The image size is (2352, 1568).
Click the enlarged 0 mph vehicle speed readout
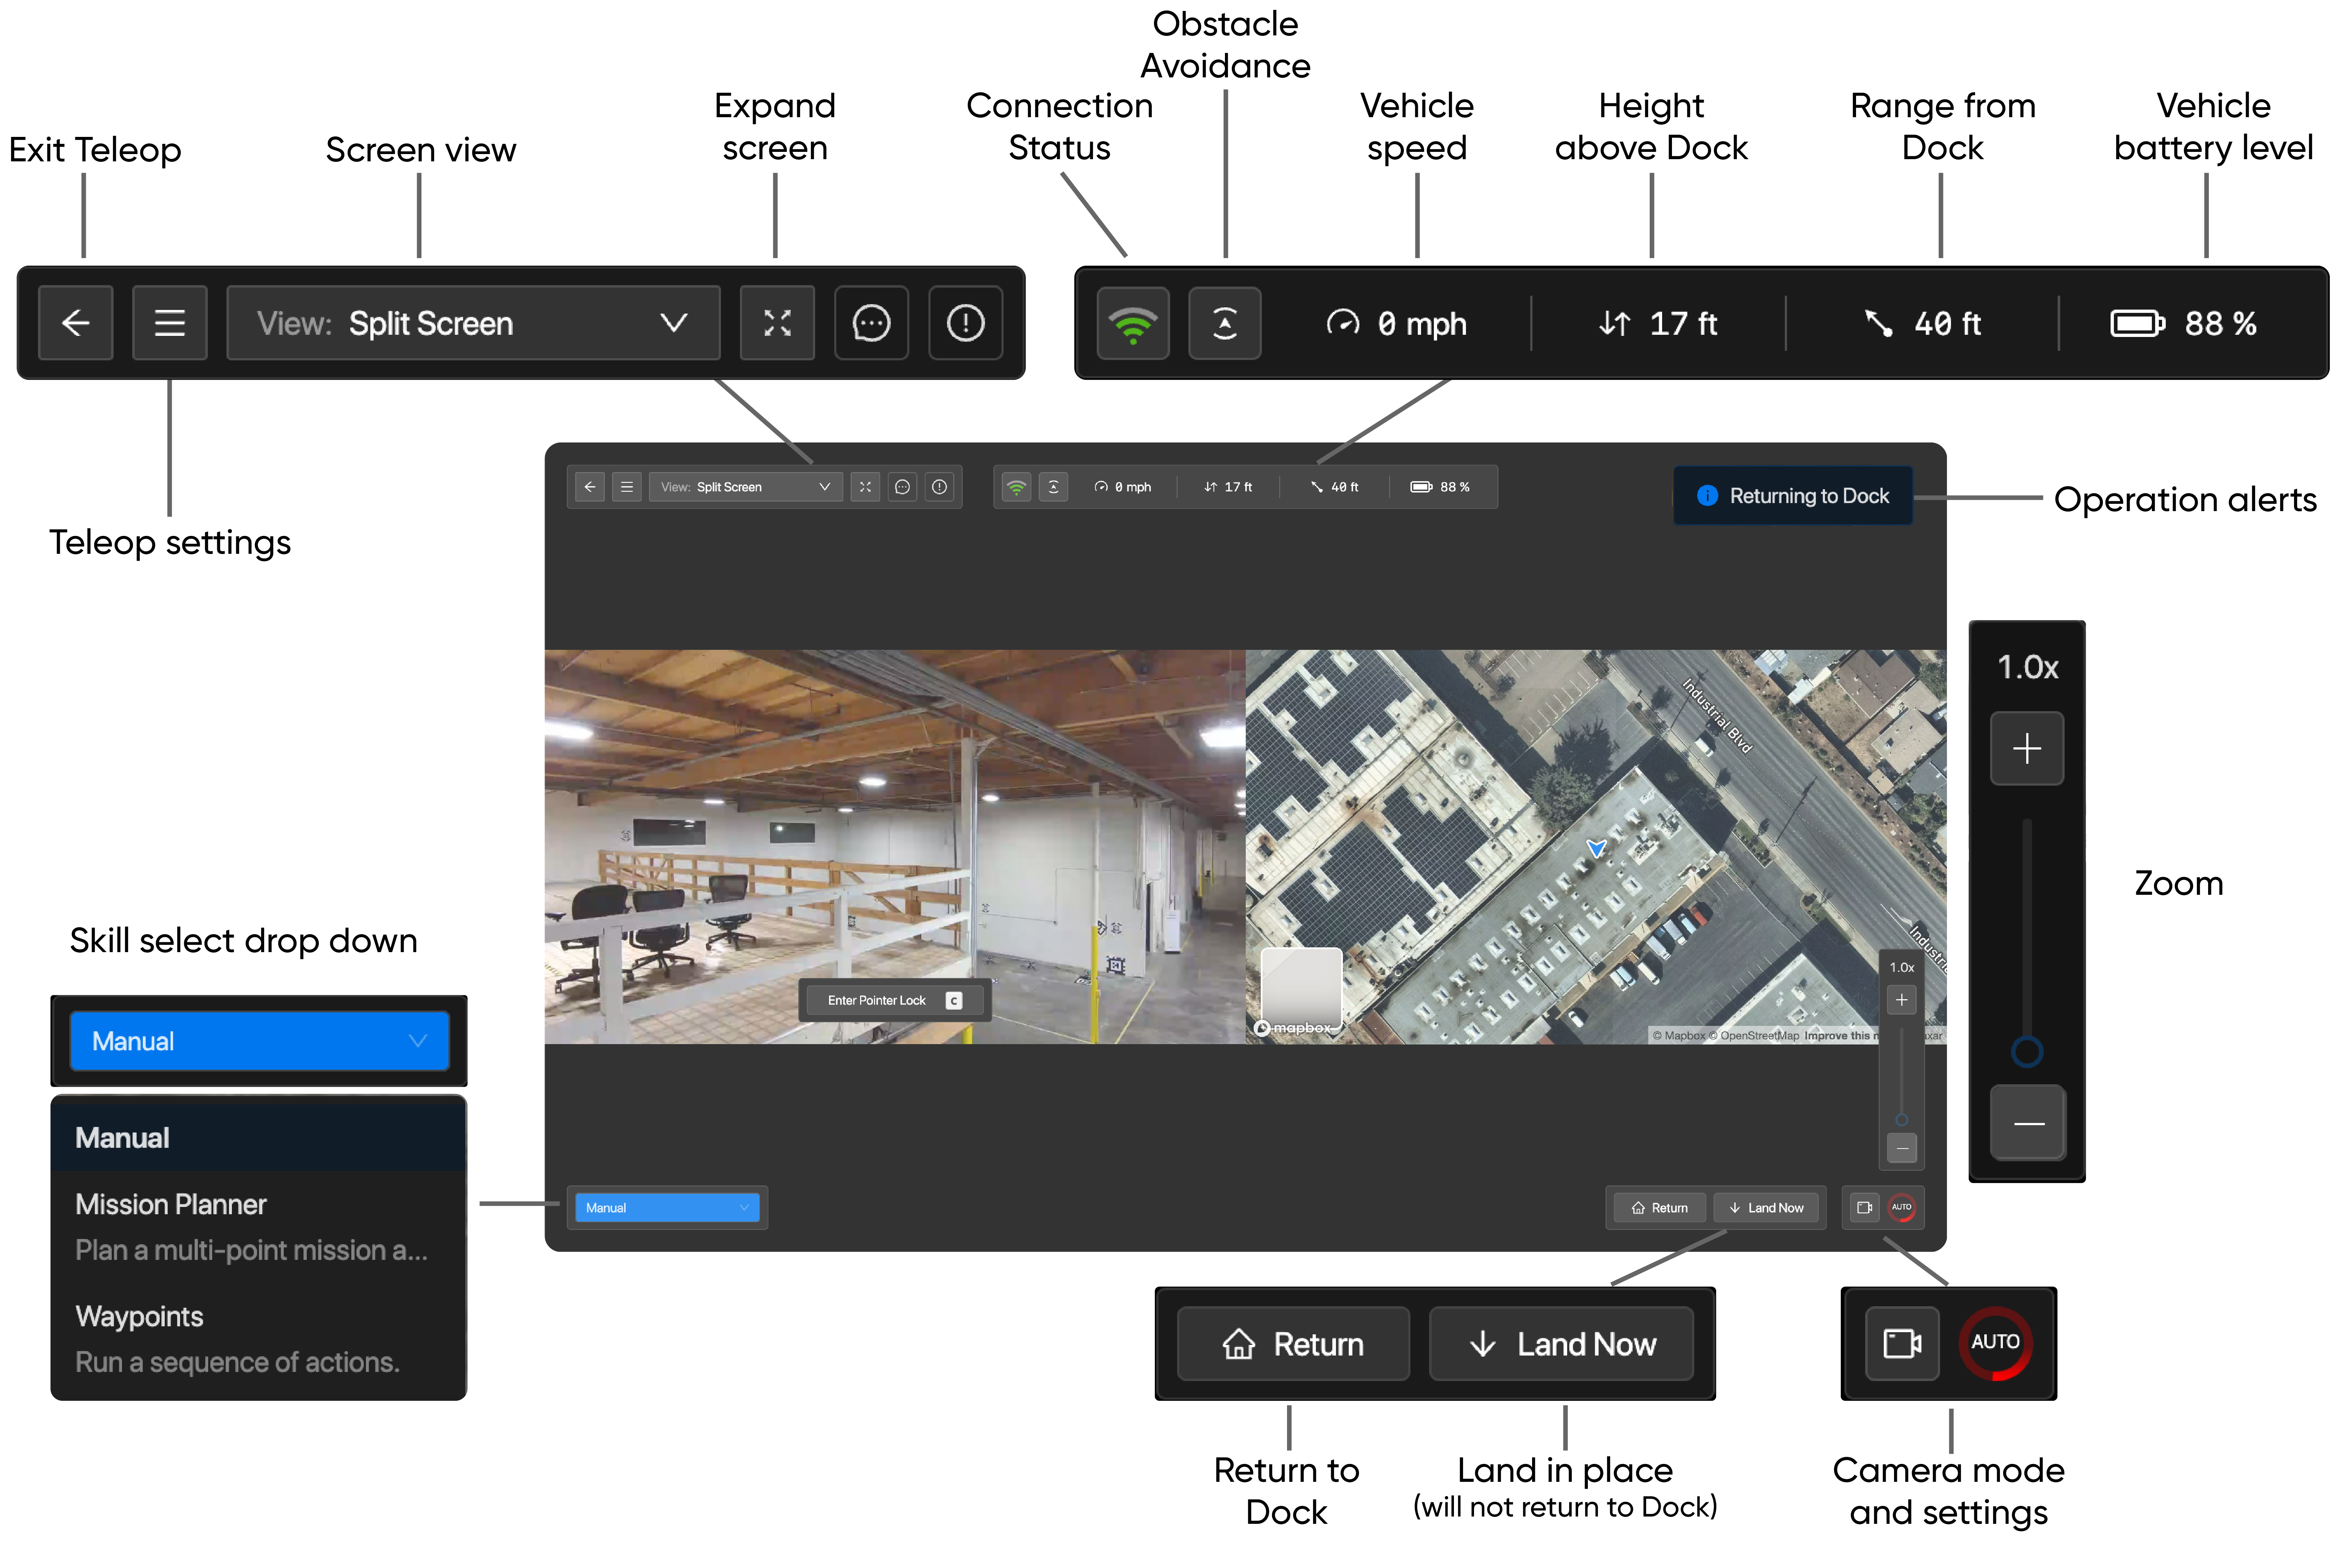[1397, 323]
